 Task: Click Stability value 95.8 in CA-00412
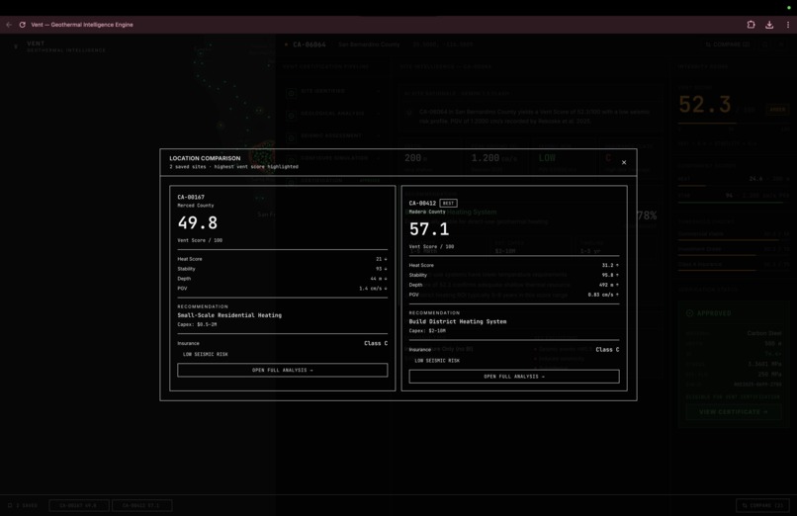click(610, 275)
